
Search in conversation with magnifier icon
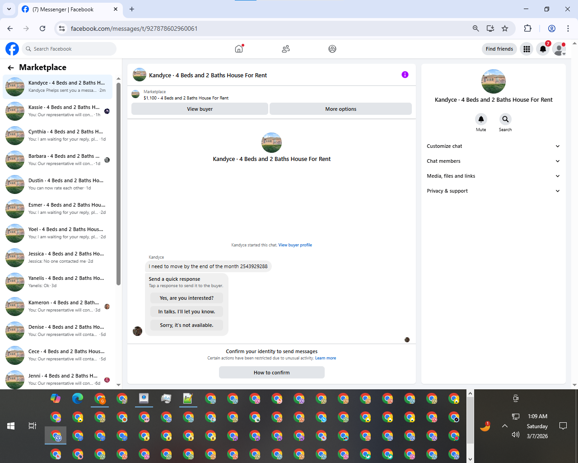505,119
